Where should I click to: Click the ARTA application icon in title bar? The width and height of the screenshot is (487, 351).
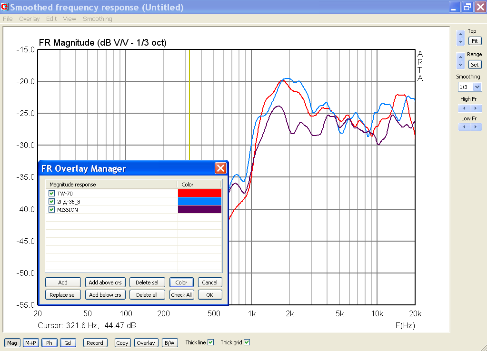5,7
